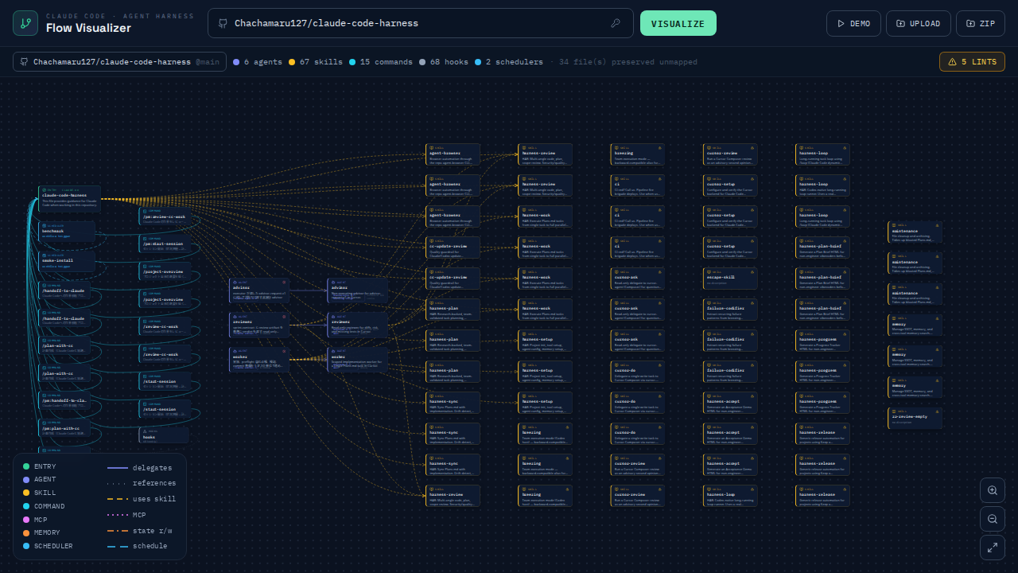Image resolution: width=1018 pixels, height=573 pixels.
Task: Click the AGENT legend color dot
Action: (26, 480)
